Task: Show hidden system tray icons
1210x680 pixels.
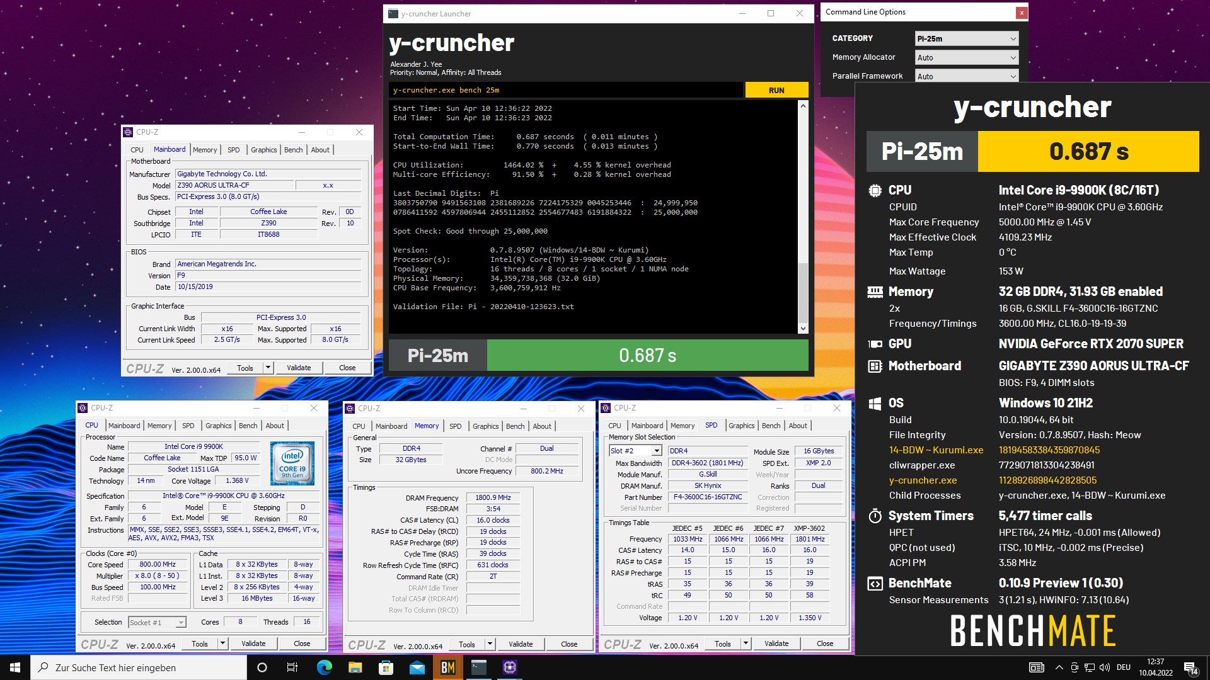Action: click(x=1059, y=667)
